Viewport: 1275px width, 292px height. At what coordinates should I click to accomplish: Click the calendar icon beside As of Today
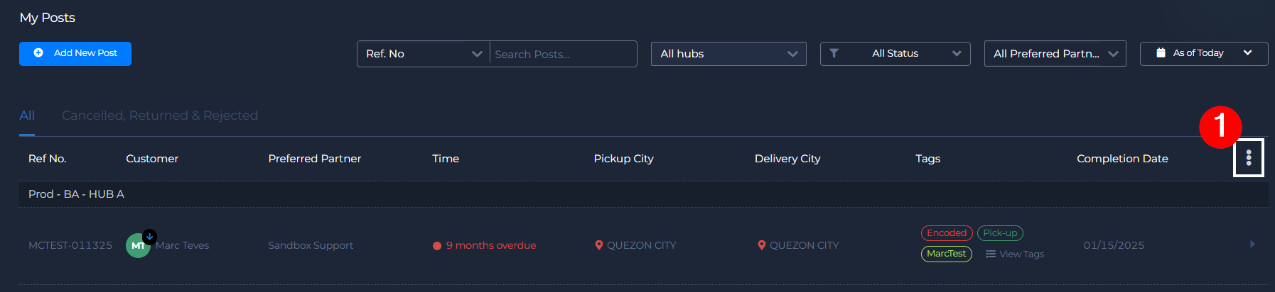pos(1161,53)
